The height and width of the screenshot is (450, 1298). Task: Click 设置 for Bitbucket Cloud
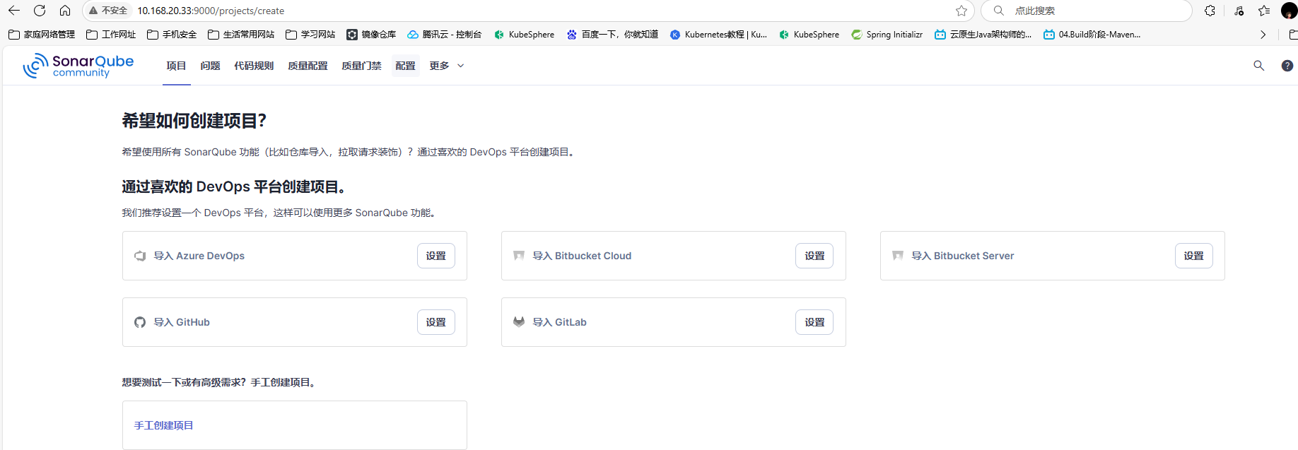click(x=814, y=256)
